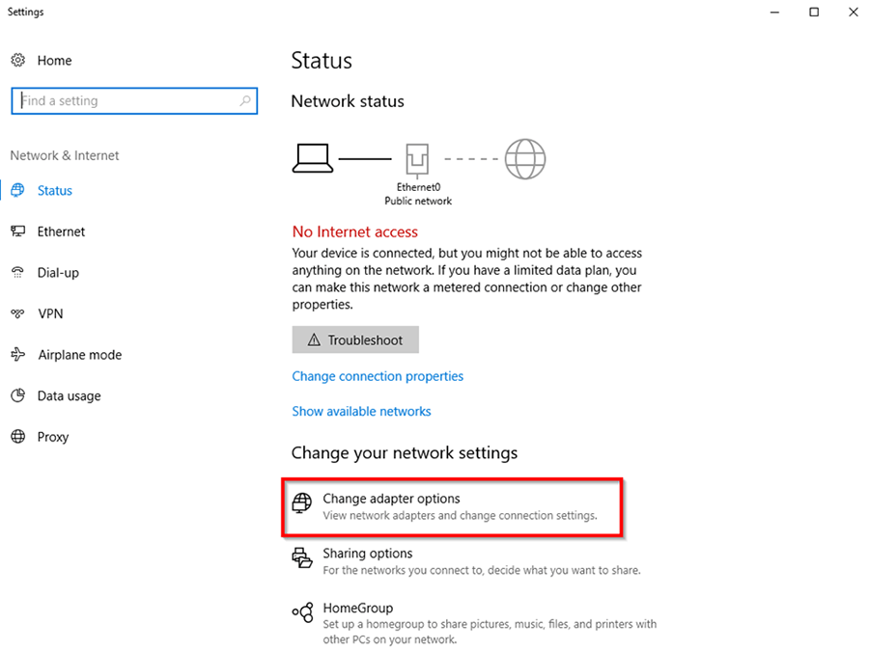Click the Ethernet monitor icon
Viewport: 869px width, 651px height.
17,231
